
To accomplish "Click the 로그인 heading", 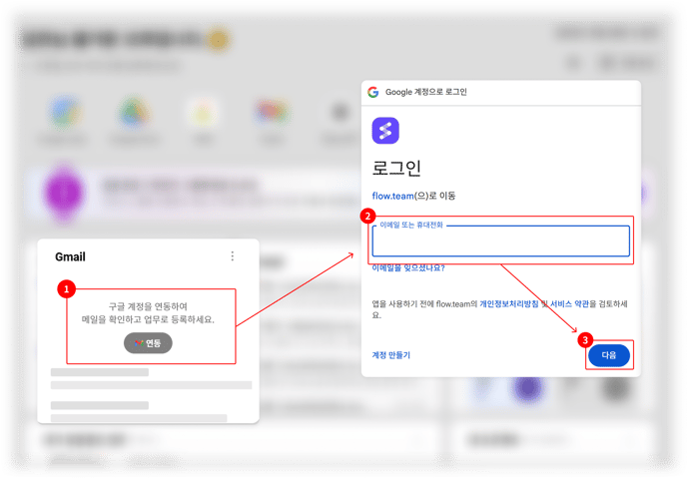I will point(396,168).
